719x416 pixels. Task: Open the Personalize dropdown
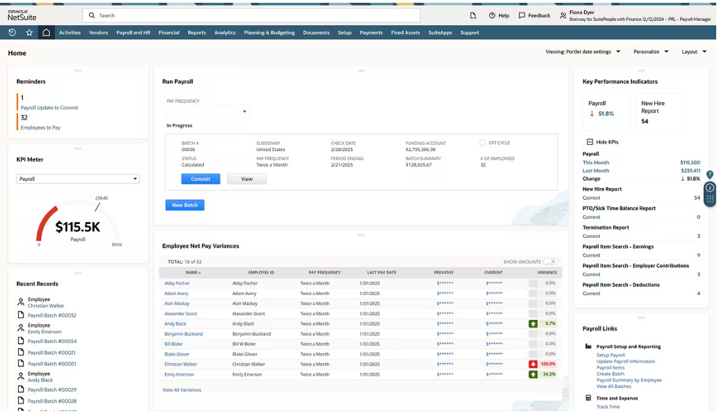(651, 51)
